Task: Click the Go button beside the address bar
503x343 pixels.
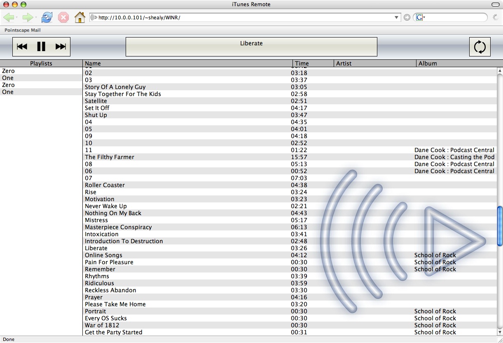Action: point(407,17)
